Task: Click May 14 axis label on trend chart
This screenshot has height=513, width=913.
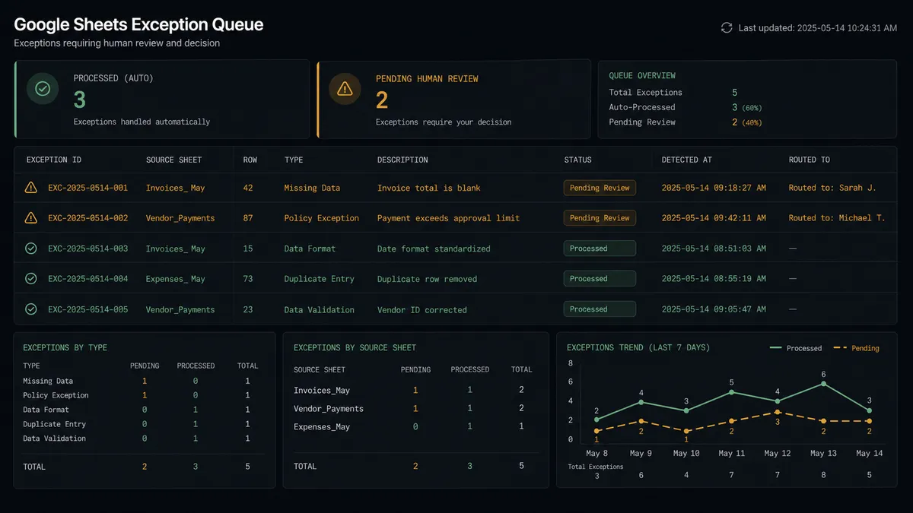Action: point(869,453)
